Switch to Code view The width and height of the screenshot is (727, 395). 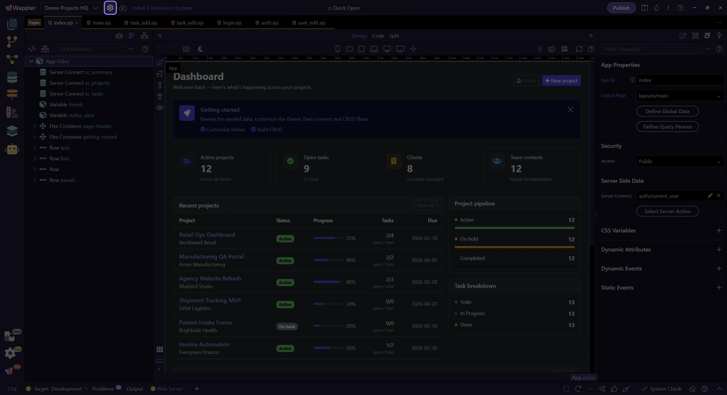coord(378,36)
